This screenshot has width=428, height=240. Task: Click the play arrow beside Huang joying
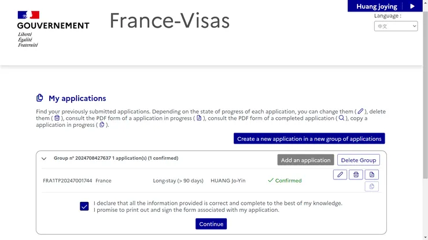click(x=412, y=6)
